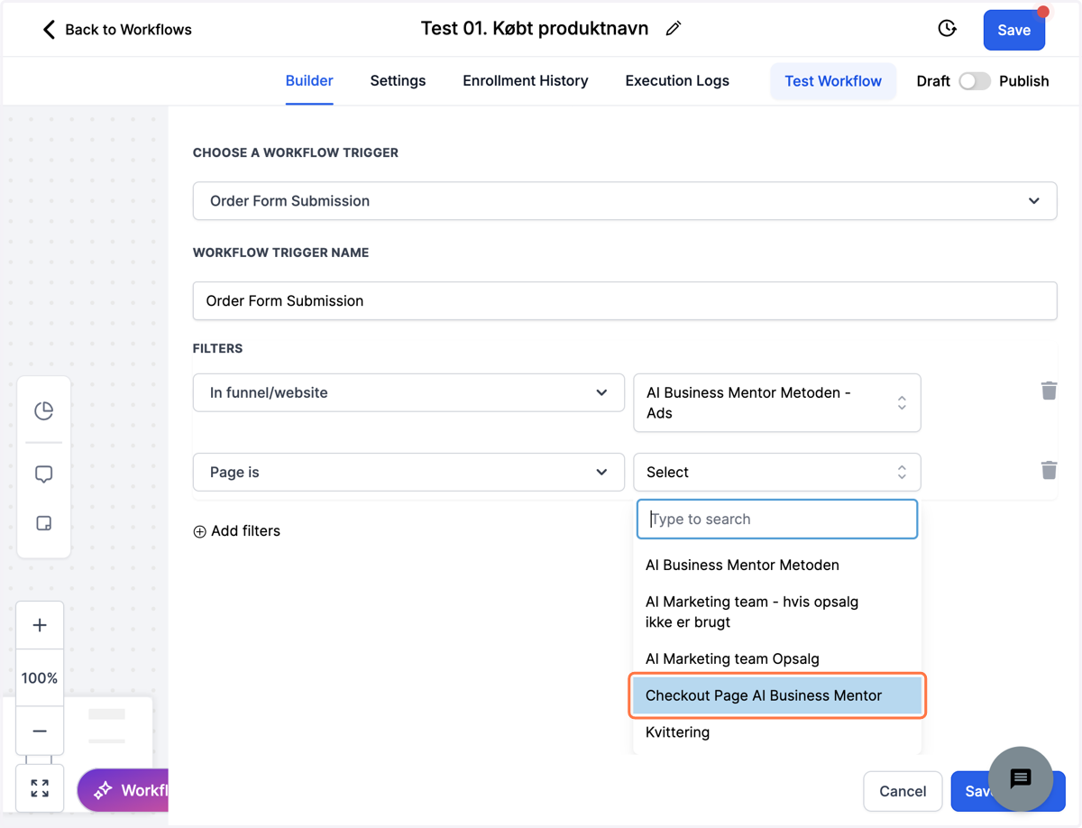Open the comments speech bubble icon
The width and height of the screenshot is (1082, 828).
point(43,475)
